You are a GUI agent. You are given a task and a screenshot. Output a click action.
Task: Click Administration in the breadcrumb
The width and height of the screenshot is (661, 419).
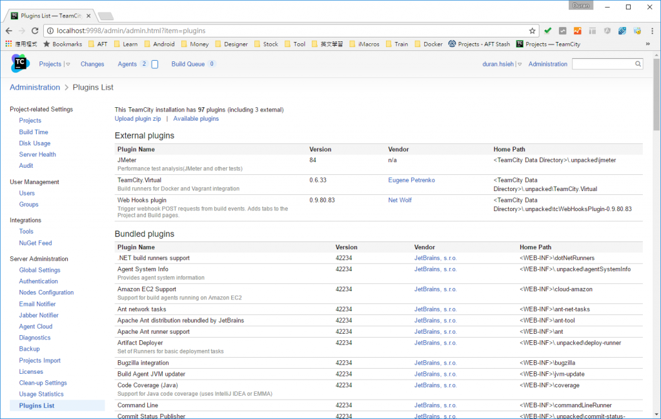point(35,87)
